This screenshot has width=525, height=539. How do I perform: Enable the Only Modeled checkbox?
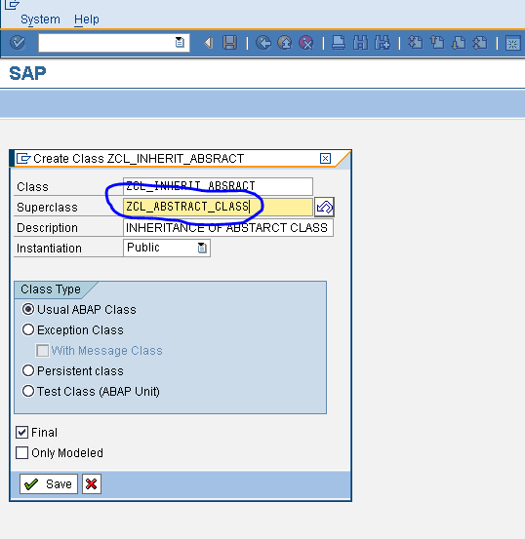pyautogui.click(x=22, y=452)
